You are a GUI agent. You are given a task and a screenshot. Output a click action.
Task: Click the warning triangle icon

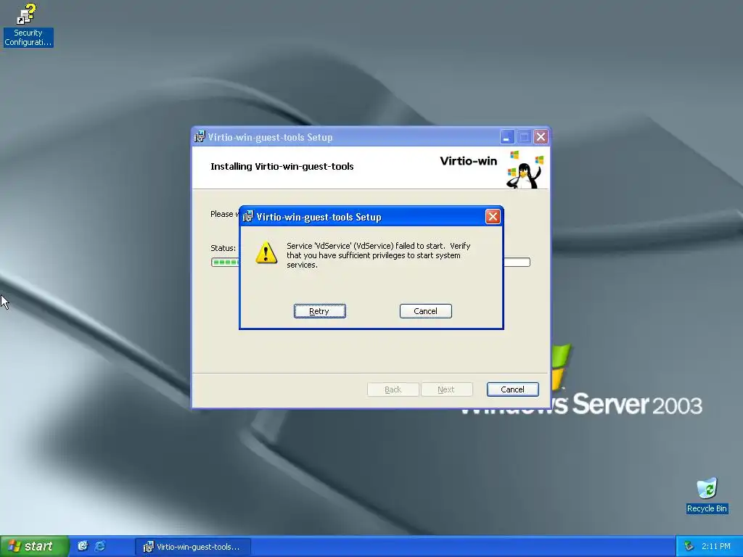(266, 252)
